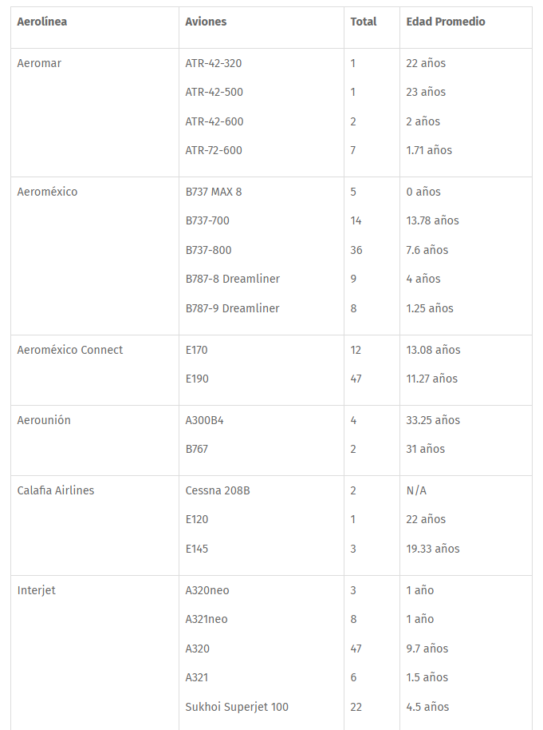Screen dimensions: 543x730
Task: Click the 13.78 años age value
Action: coord(432,220)
